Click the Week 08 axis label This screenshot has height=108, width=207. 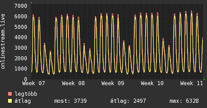[x=73, y=83]
